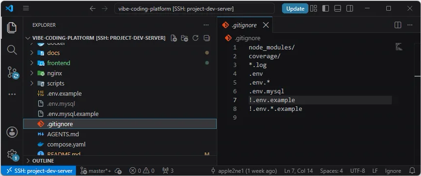Open the Source Control view

[13, 72]
